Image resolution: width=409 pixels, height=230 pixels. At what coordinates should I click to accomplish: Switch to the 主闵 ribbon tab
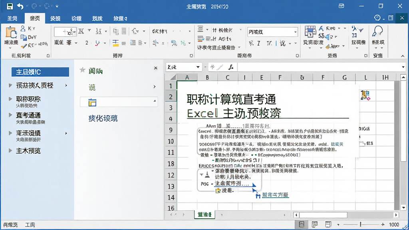point(12,18)
